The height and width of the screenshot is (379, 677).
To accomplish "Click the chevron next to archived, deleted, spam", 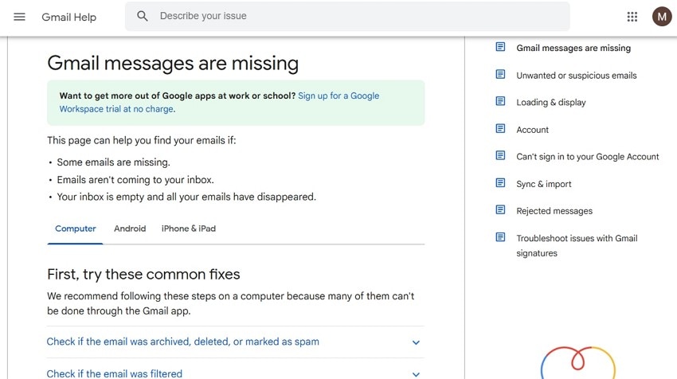I will (416, 342).
